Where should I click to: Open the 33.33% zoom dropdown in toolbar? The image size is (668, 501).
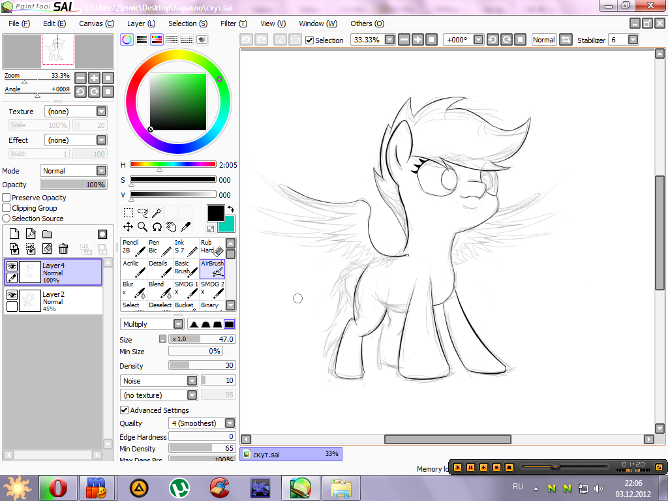click(x=390, y=40)
